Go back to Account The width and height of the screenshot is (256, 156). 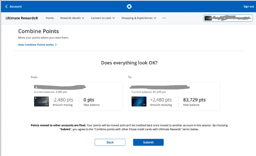(x=13, y=7)
